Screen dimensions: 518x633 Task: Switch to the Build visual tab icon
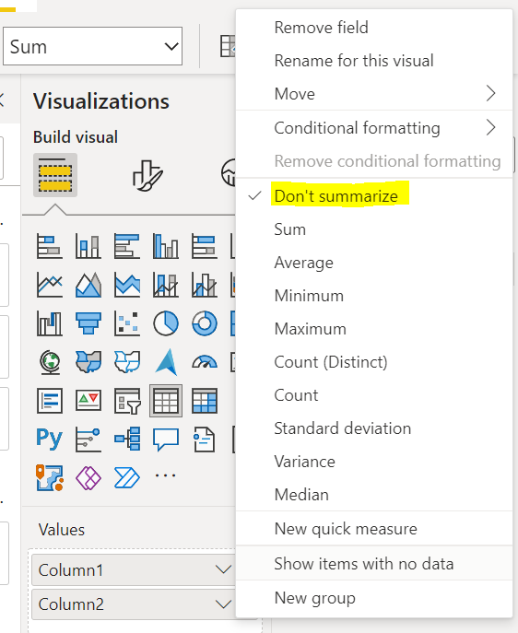pos(55,175)
